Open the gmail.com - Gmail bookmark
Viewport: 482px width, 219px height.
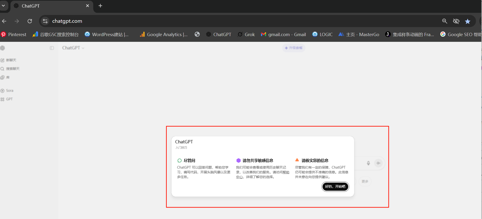pyautogui.click(x=283, y=35)
